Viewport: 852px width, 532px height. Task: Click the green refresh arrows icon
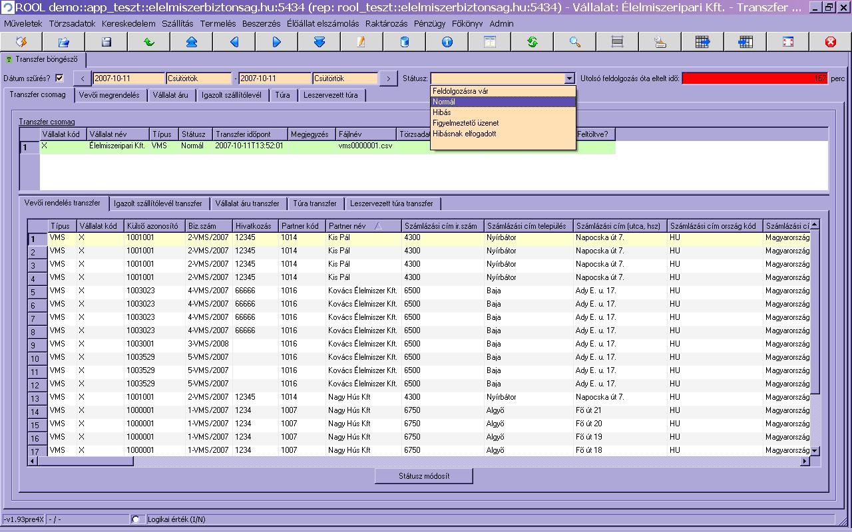point(532,42)
